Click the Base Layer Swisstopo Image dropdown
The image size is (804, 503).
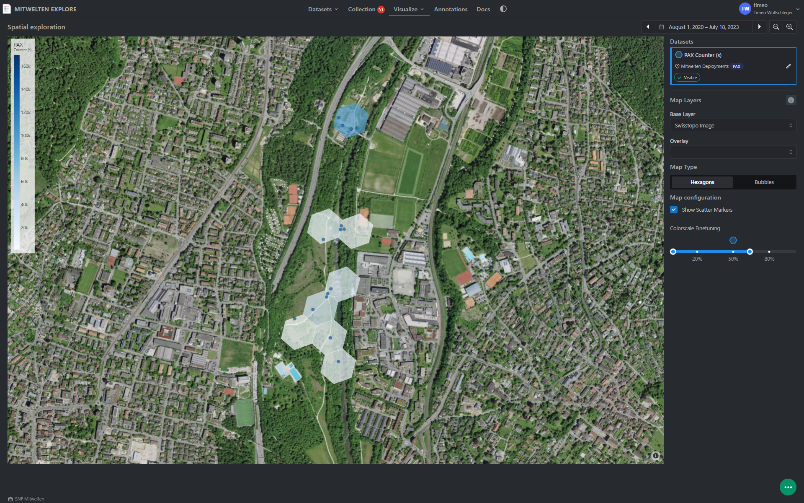[x=732, y=125]
